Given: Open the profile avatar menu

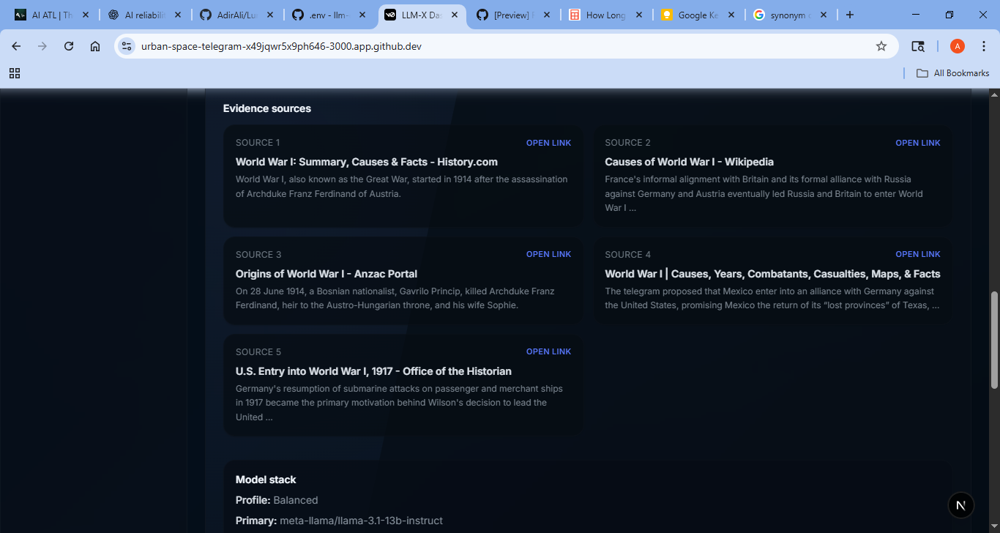Looking at the screenshot, I should coord(958,46).
